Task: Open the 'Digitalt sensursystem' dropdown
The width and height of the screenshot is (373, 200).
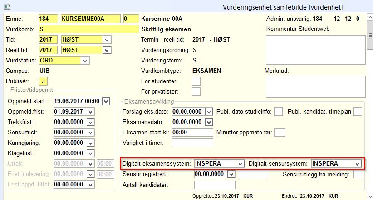Action: point(358,163)
